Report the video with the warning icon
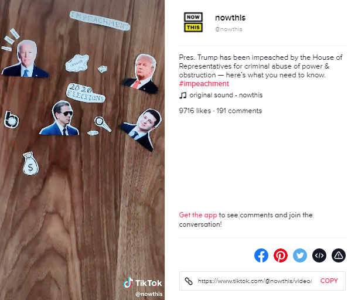 [x=339, y=255]
